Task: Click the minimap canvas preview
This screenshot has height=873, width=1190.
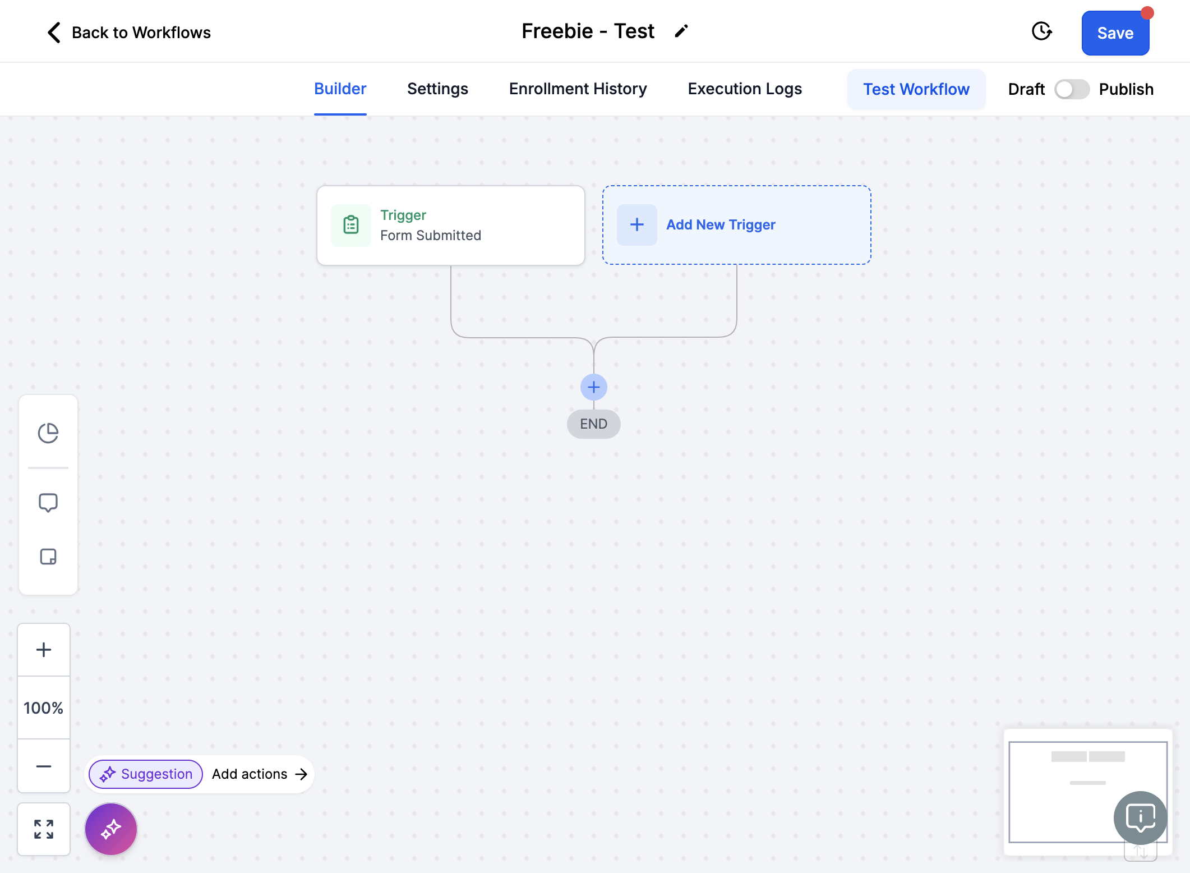Action: (1088, 792)
